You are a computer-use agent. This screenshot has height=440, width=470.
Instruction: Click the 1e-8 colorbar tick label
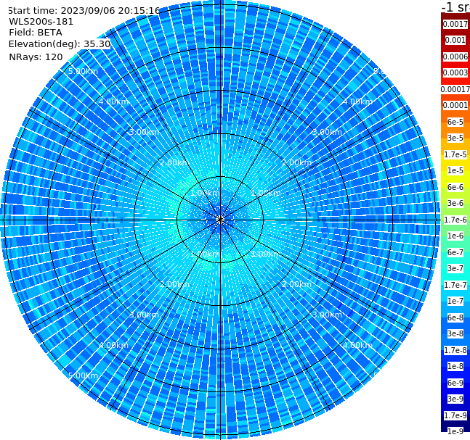pyautogui.click(x=455, y=366)
